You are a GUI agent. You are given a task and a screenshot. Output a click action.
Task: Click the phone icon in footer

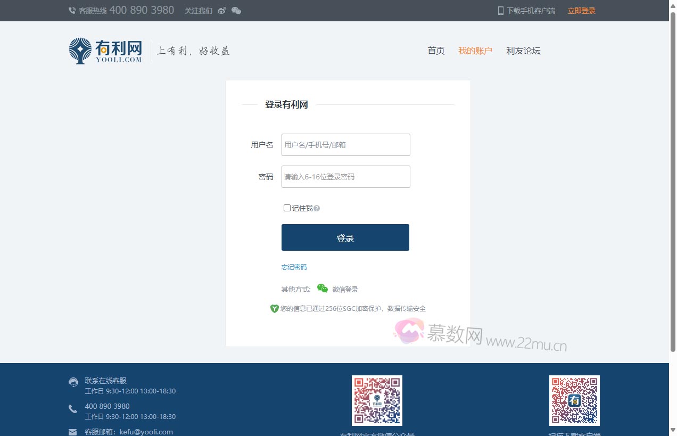pyautogui.click(x=73, y=409)
